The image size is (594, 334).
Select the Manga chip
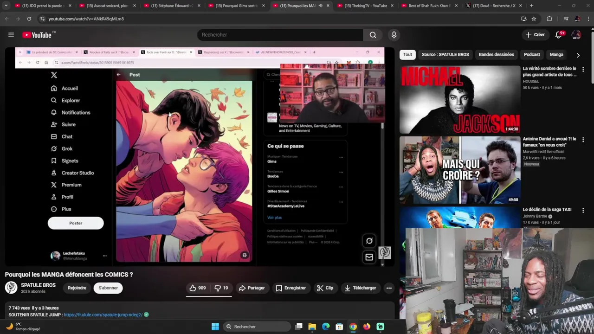pos(556,55)
